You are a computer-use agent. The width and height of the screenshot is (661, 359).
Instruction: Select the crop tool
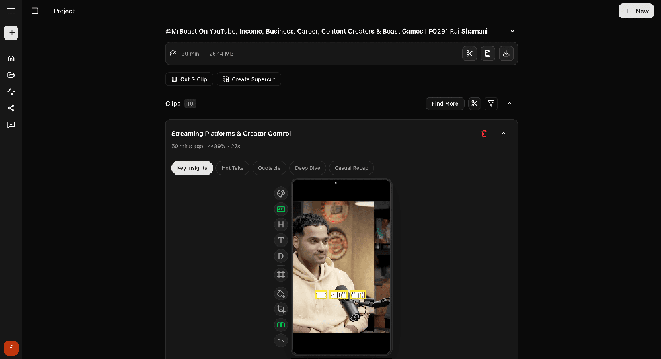[x=281, y=309]
